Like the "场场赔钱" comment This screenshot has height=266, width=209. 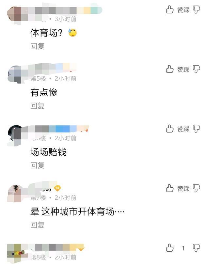(169, 129)
